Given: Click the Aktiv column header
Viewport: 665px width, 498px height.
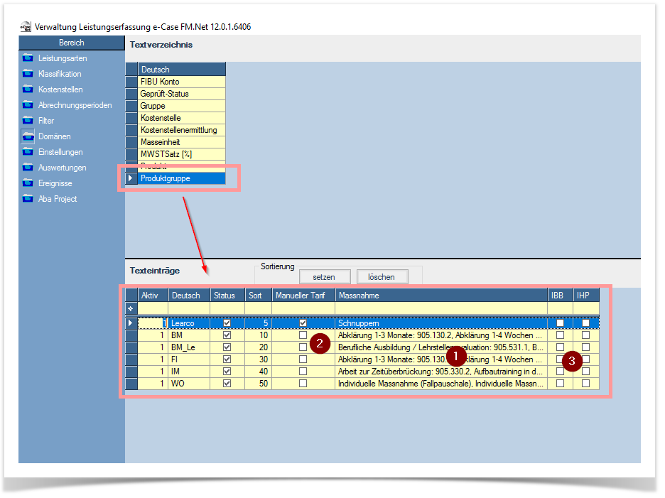Looking at the screenshot, I should pyautogui.click(x=153, y=296).
